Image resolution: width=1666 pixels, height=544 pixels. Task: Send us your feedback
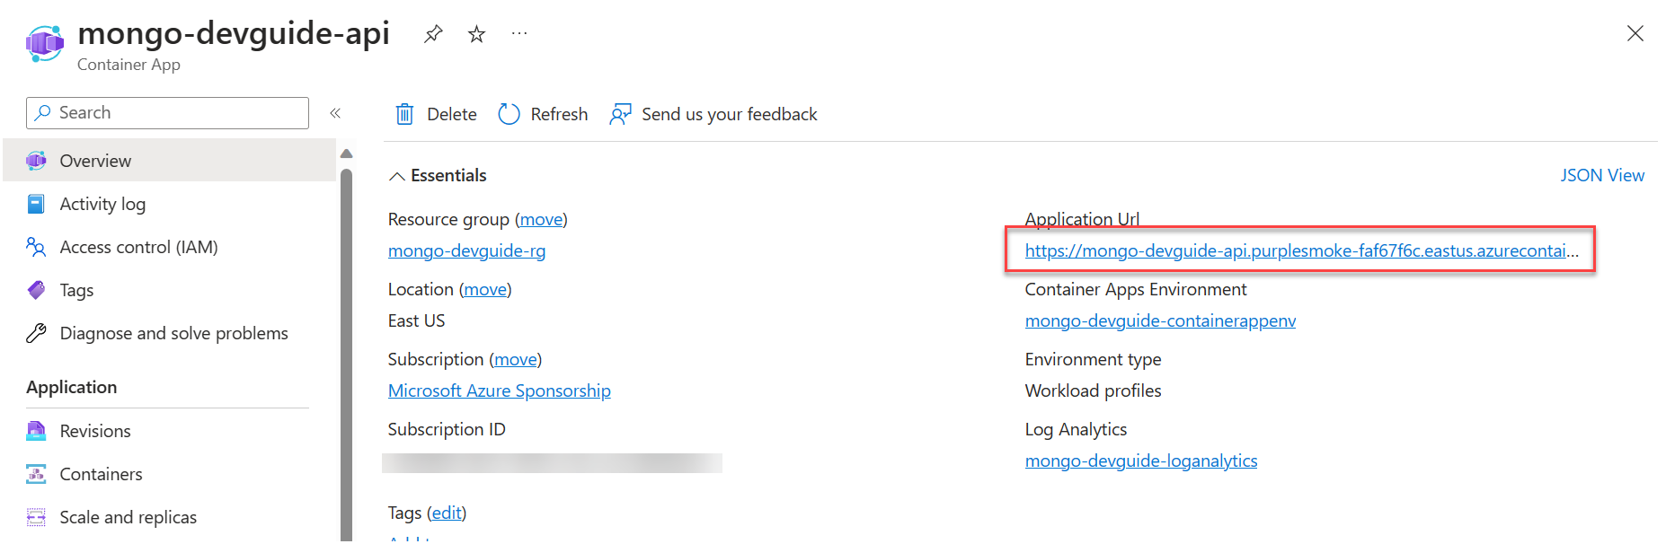coord(713,114)
